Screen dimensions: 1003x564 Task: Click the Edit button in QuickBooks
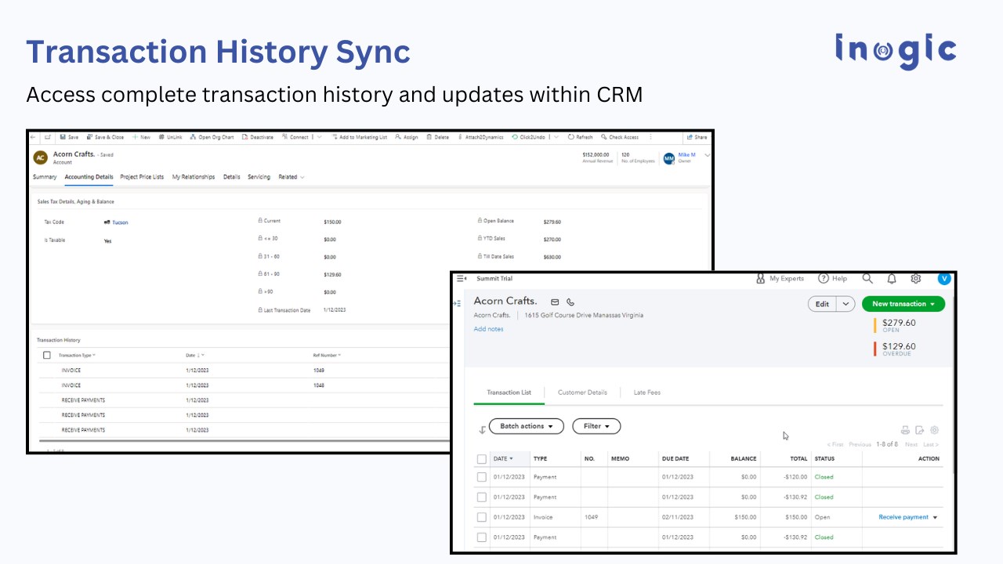822,304
